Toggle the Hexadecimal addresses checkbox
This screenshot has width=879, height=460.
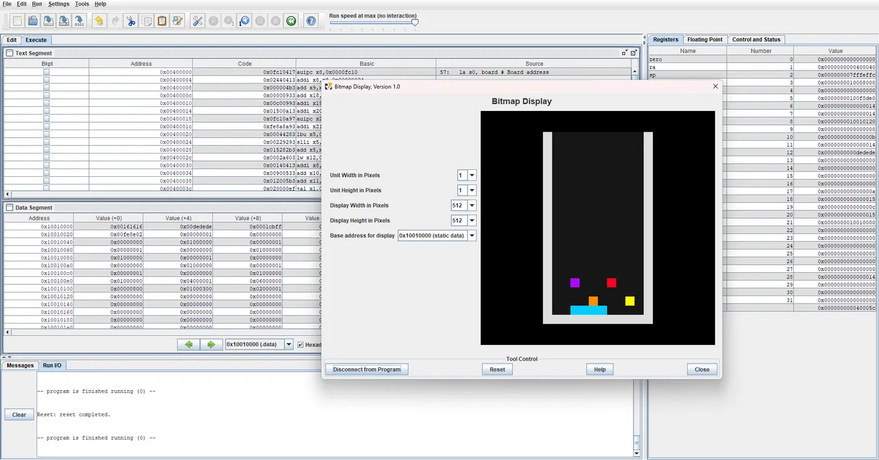[300, 345]
